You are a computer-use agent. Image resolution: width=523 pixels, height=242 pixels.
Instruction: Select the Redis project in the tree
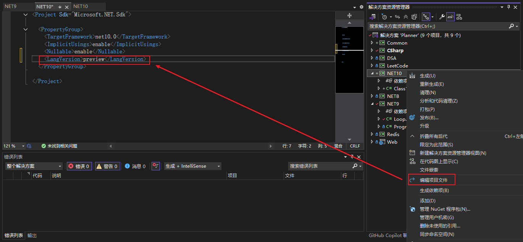pyautogui.click(x=393, y=134)
